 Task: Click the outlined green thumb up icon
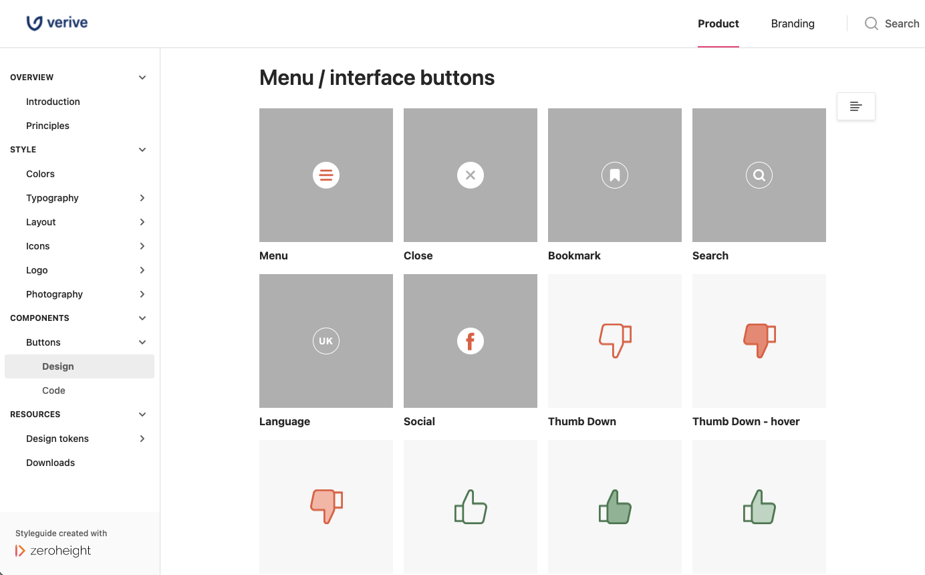point(471,506)
